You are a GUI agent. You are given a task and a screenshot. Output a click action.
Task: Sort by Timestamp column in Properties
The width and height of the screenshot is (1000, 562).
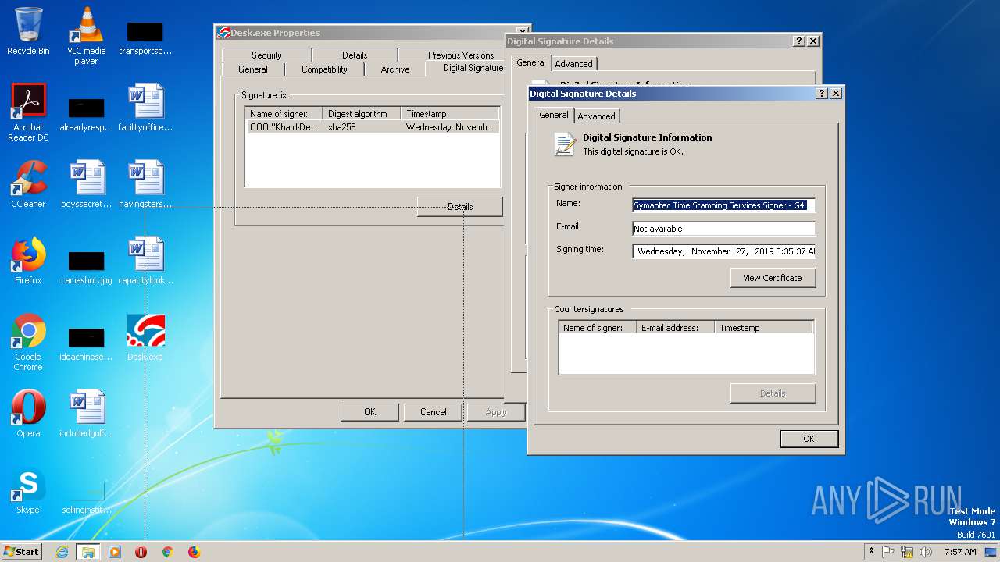449,114
